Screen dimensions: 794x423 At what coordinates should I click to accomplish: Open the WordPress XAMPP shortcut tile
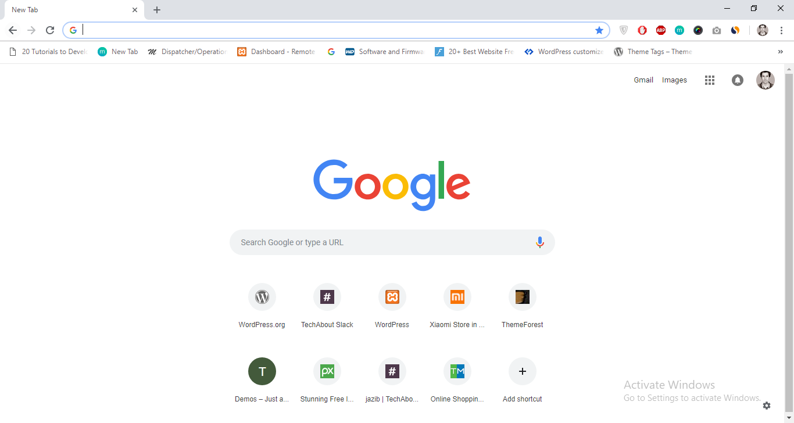point(392,307)
